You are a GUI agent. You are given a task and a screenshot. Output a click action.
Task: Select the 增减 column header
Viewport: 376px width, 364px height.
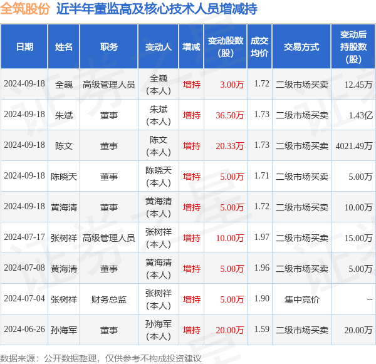[191, 47]
